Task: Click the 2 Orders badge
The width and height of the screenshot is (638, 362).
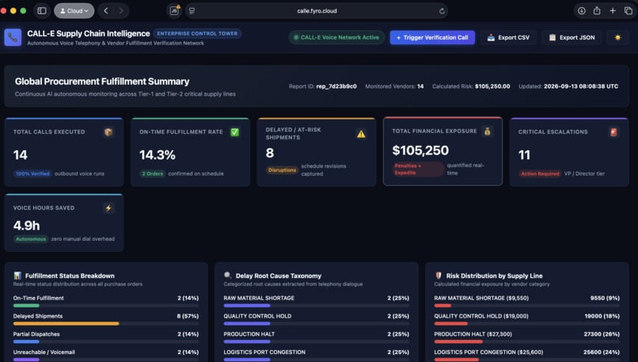Action: point(153,173)
